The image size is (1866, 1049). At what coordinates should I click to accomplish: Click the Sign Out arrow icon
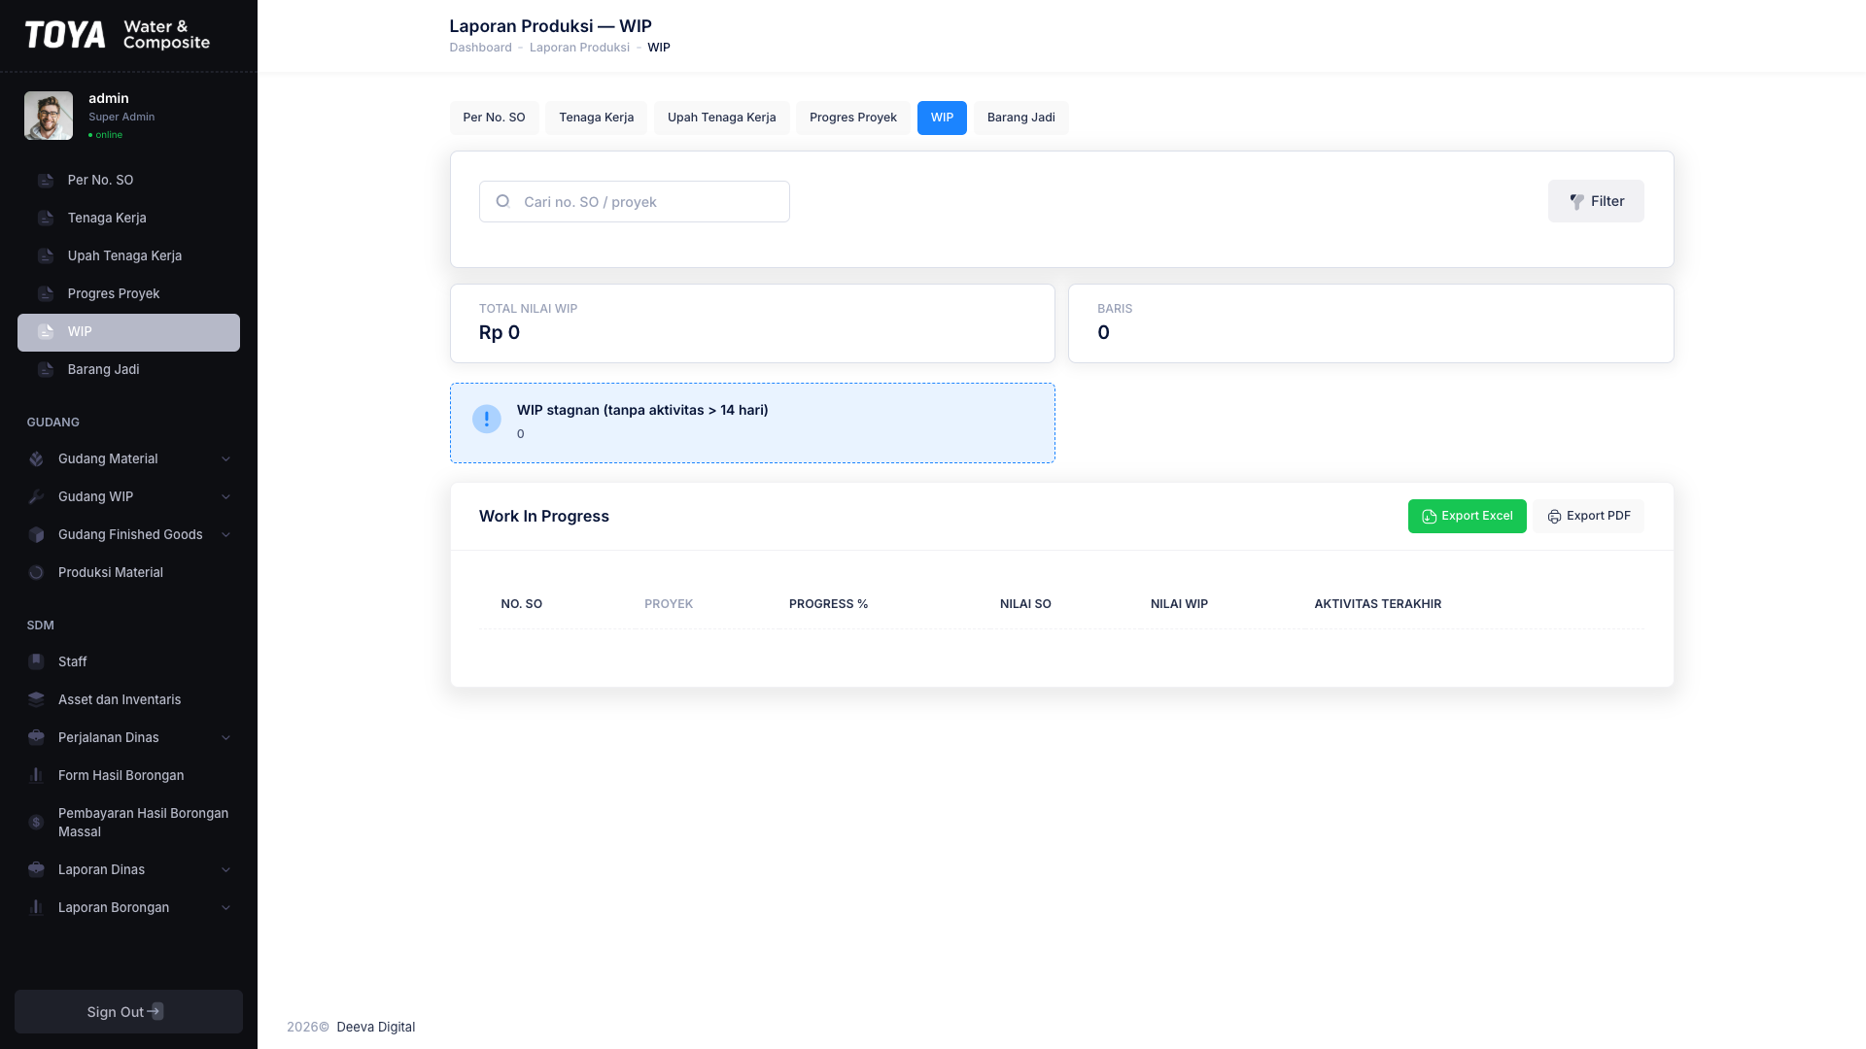155,1011
